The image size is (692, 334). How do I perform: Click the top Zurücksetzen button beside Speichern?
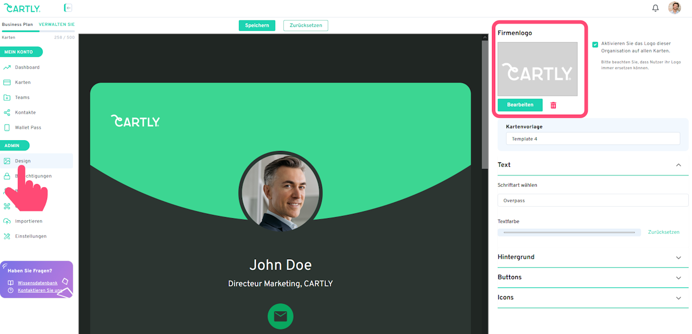click(x=305, y=25)
